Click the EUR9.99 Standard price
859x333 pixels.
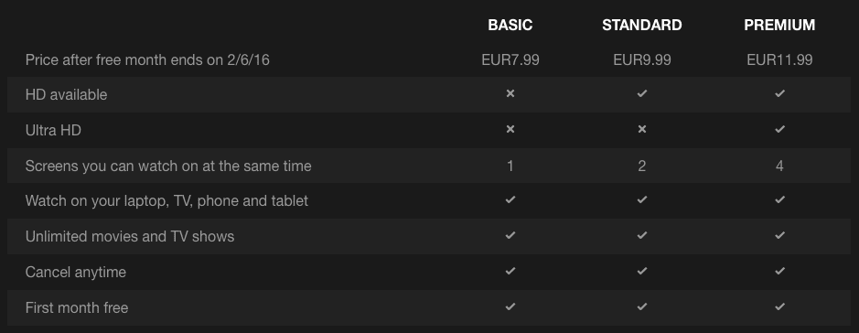(641, 59)
